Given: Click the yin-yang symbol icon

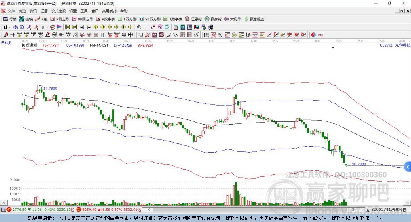Looking at the screenshot, I should pos(313,35).
